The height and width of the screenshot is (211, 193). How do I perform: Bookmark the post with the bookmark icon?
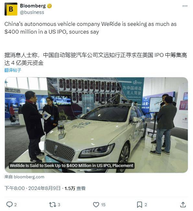click(x=139, y=205)
